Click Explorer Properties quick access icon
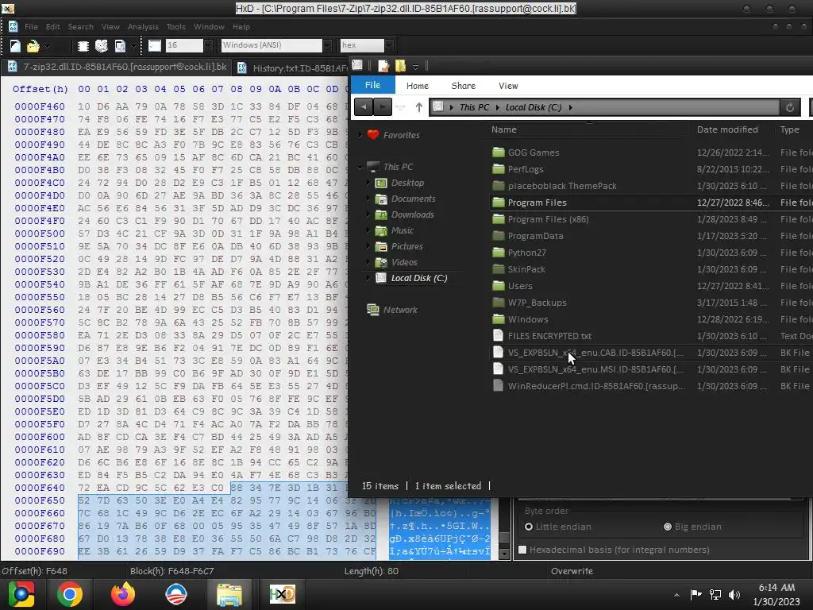Viewport: 813px width, 610px height. [383, 66]
